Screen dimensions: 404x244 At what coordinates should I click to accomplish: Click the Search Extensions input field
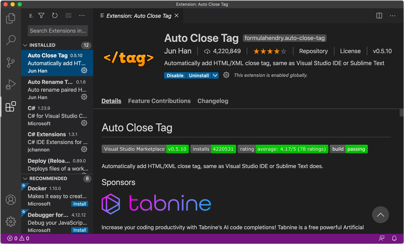[58, 31]
